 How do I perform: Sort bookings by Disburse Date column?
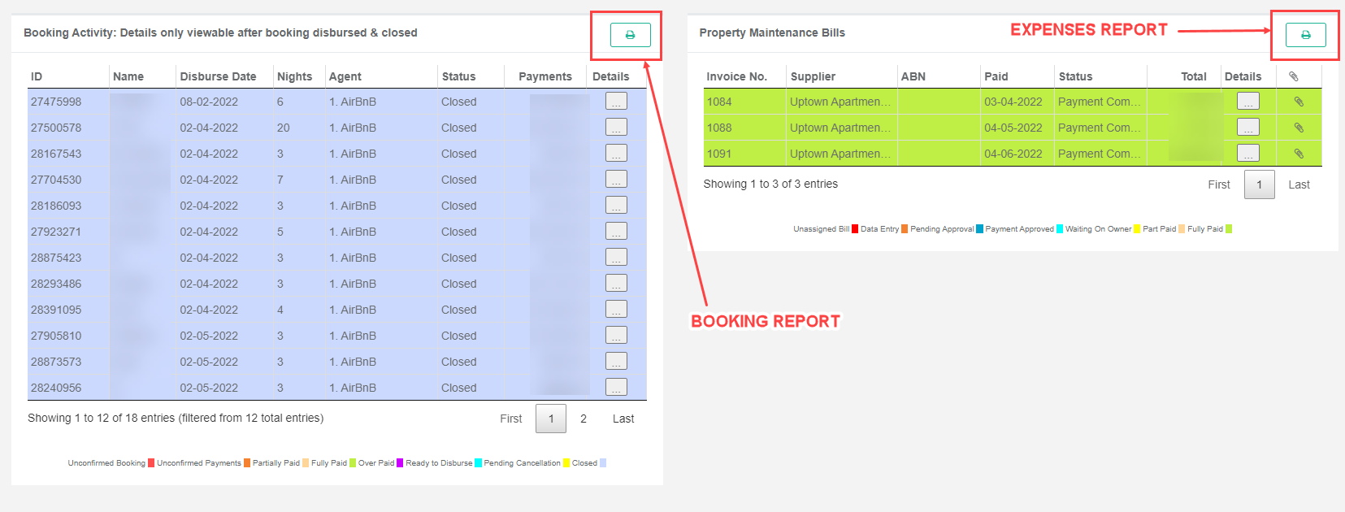click(x=218, y=76)
